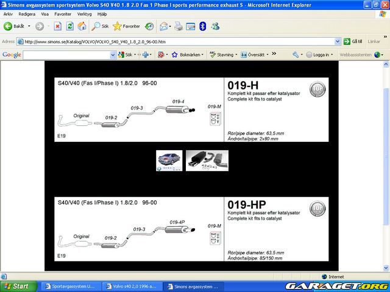Viewport: 390px width, 292px height.
Task: Click the Bluetooth toolbar icon
Action: point(202,26)
